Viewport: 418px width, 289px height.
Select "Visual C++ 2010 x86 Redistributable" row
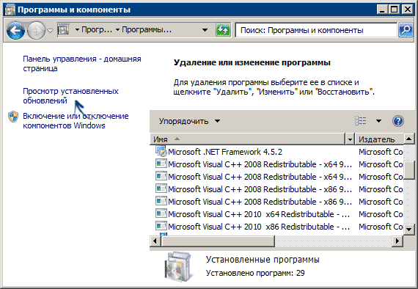pyautogui.click(x=277, y=227)
